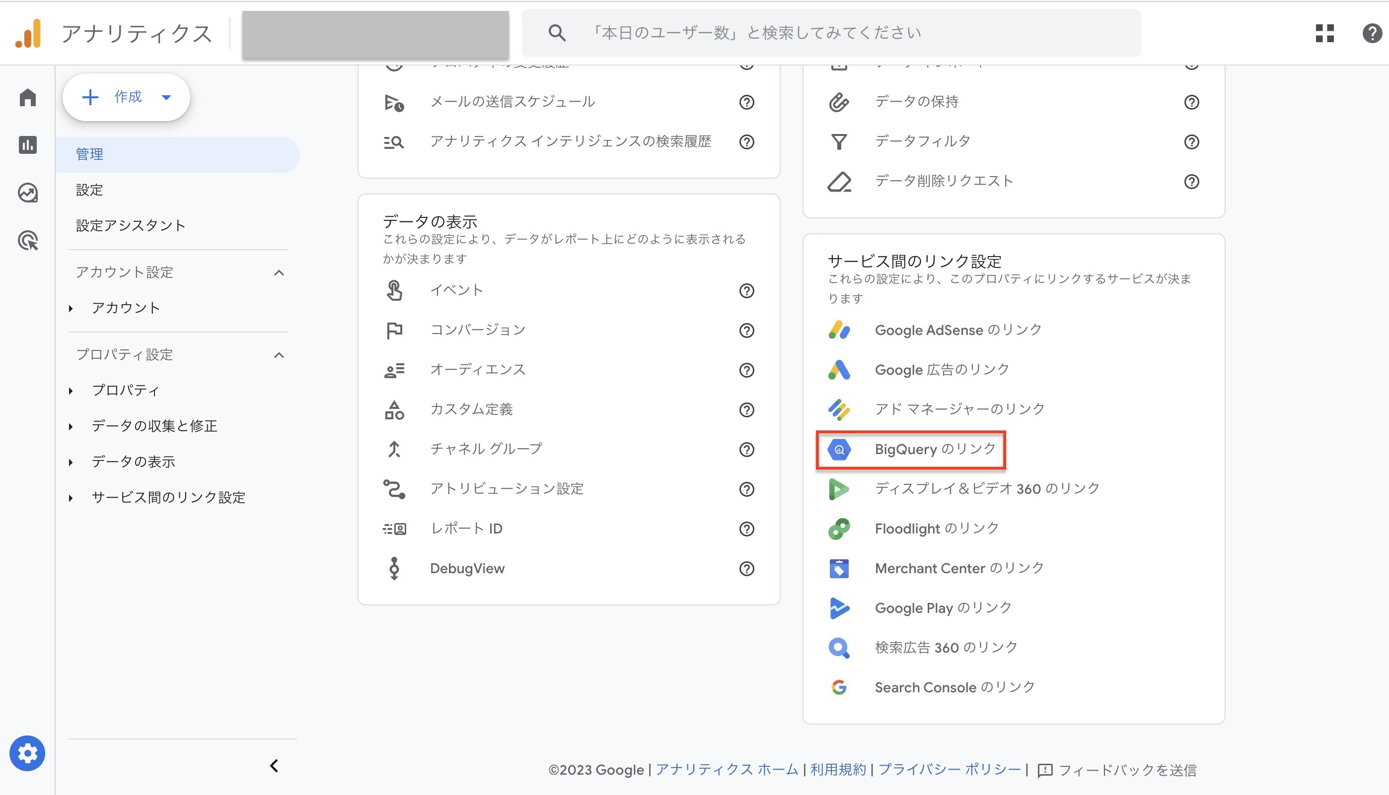Screen dimensions: 1389x795
Task: Open help for DebugView
Action: pos(746,568)
